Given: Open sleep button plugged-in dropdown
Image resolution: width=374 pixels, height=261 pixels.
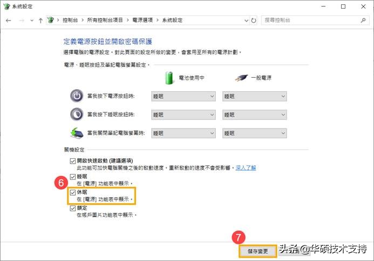Looking at the screenshot, I should 255,115.
